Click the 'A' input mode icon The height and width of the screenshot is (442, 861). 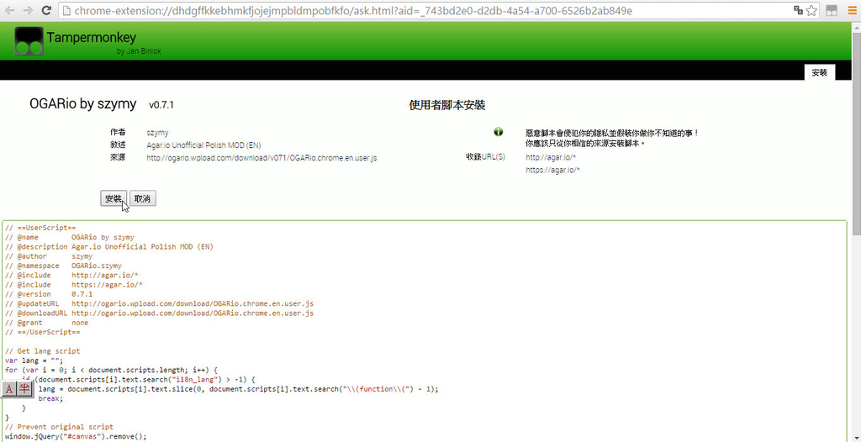9,389
